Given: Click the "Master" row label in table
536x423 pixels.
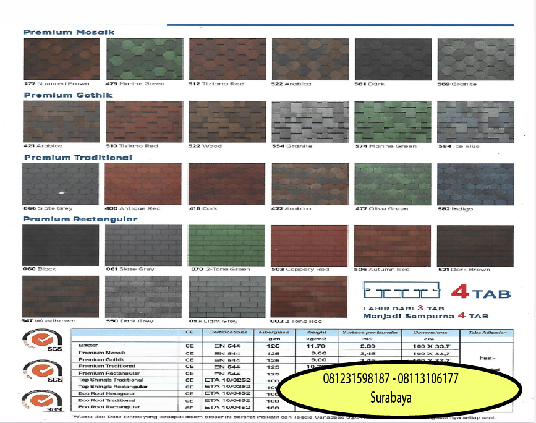Looking at the screenshot, I should (88, 345).
